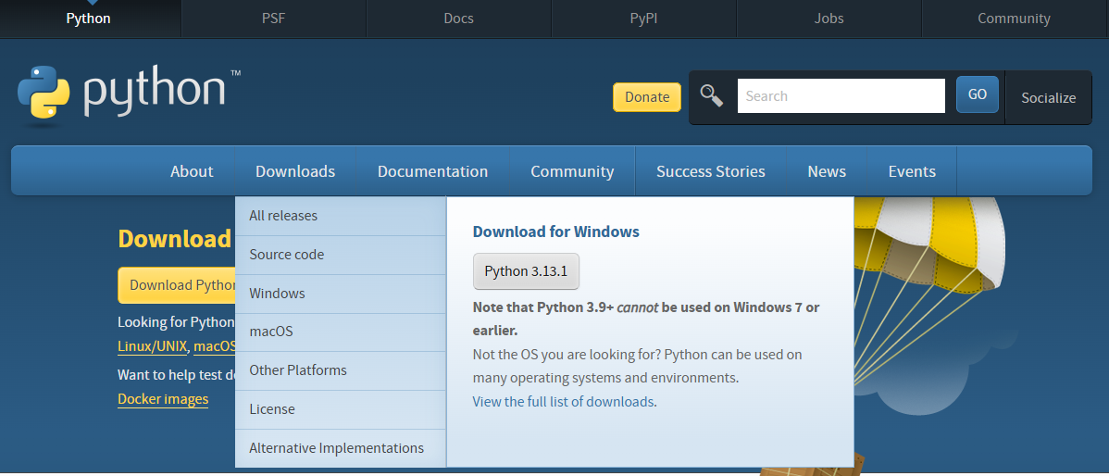Click the GO search button
The image size is (1109, 476).
click(978, 94)
